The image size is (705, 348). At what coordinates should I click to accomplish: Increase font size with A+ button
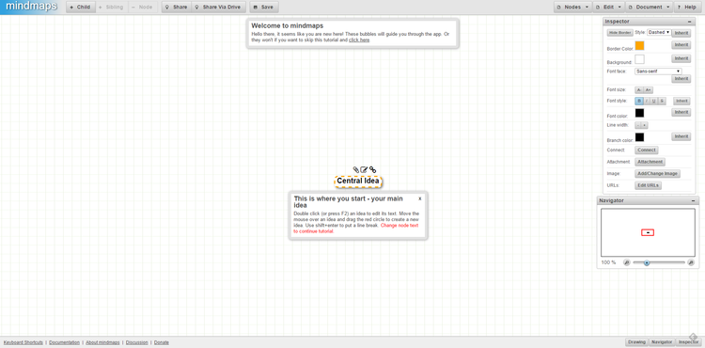(649, 90)
